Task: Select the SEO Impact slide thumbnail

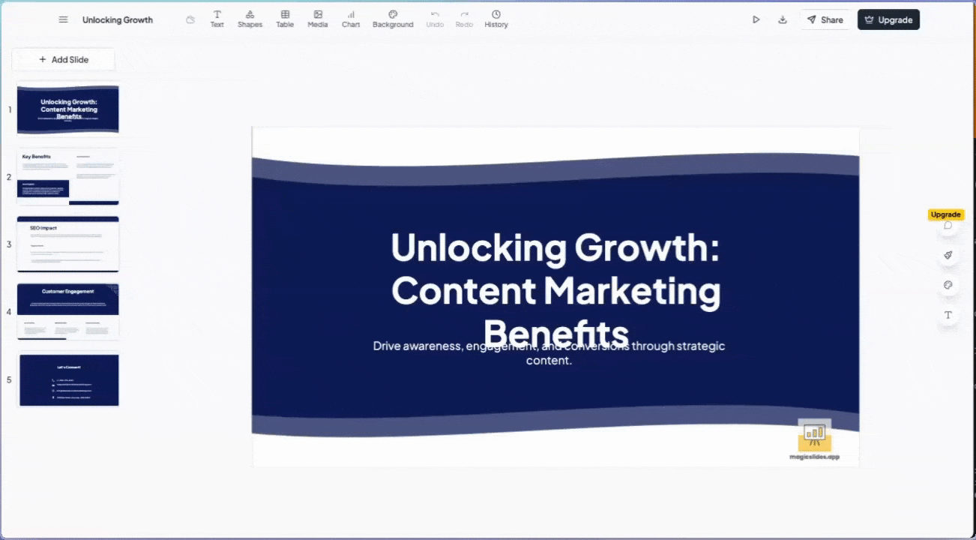Action: coord(68,244)
